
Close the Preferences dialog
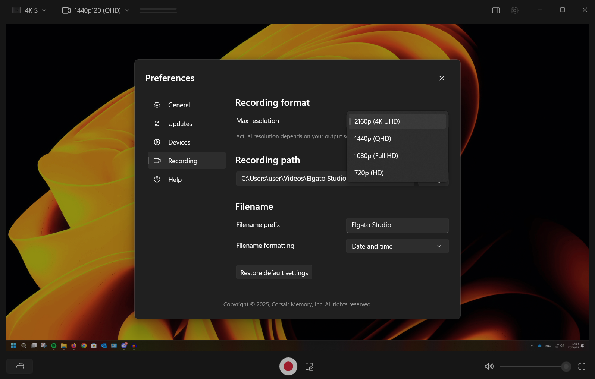[x=442, y=78]
